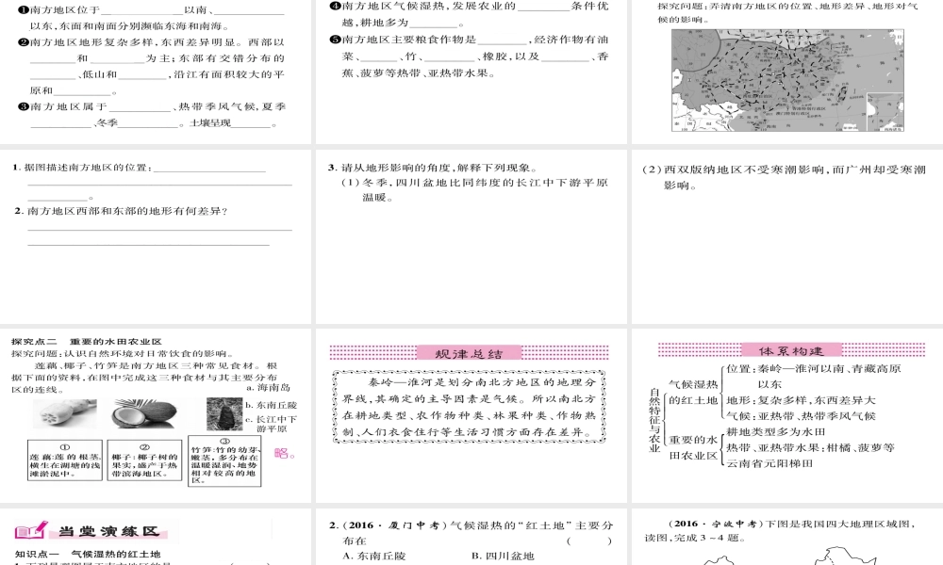943x565 pixels.
Task: Open the gray map of the southern region
Action: 787,80
